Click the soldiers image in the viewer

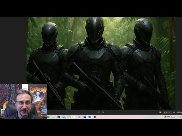coord(101,63)
